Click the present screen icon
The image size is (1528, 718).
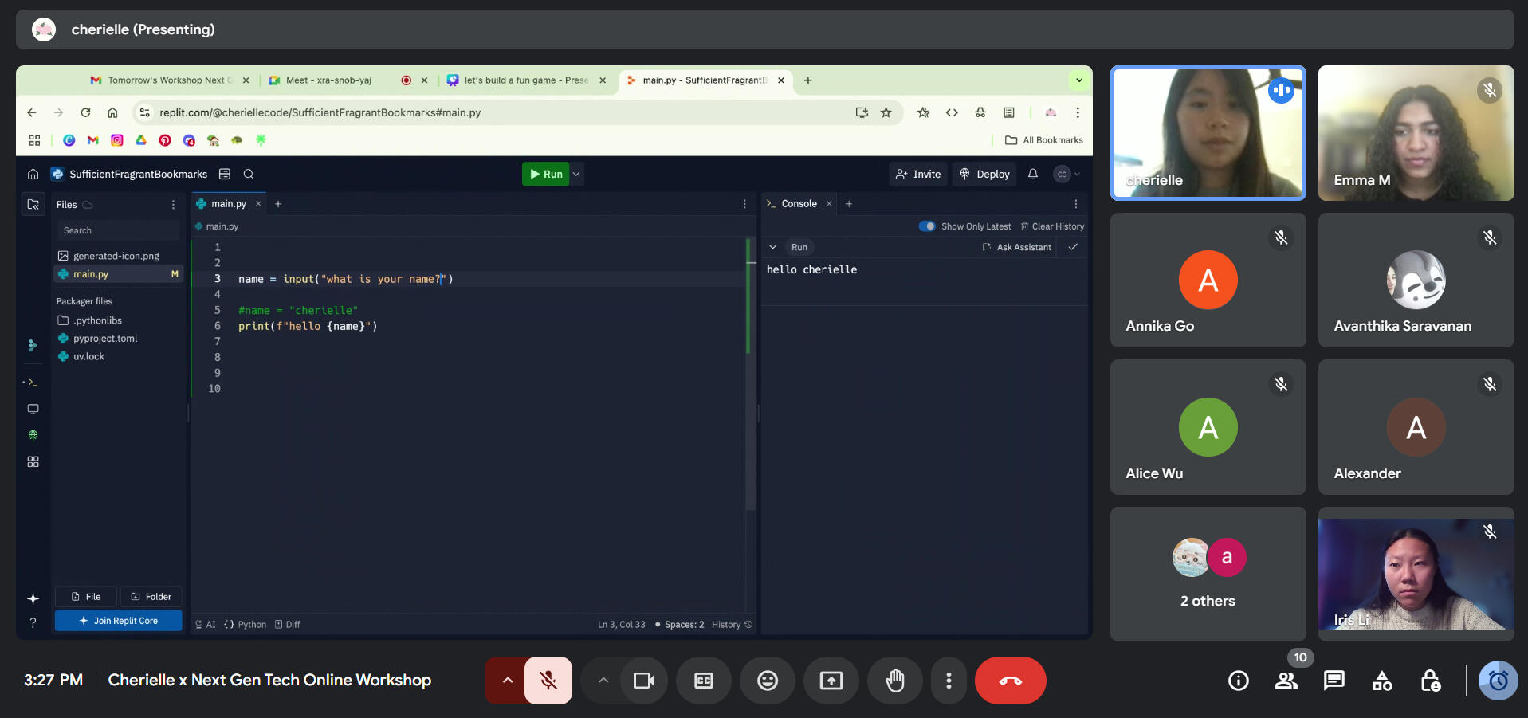pos(831,681)
